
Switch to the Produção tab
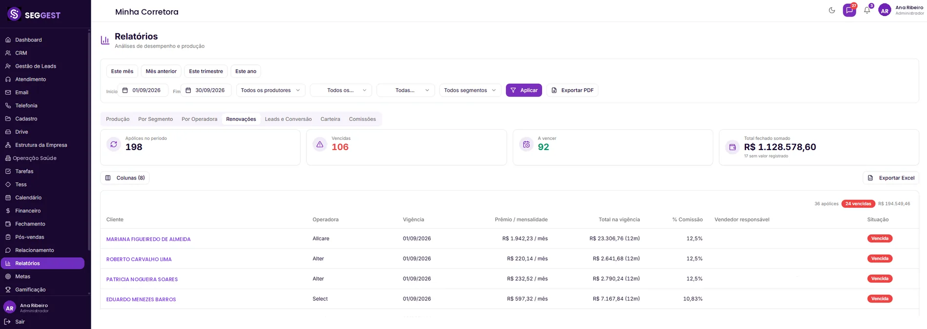pos(118,119)
